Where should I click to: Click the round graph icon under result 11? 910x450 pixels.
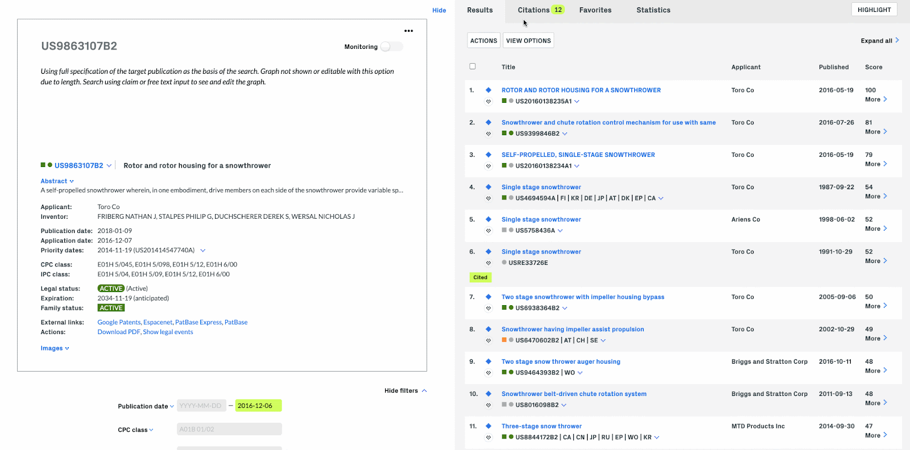[x=488, y=438]
